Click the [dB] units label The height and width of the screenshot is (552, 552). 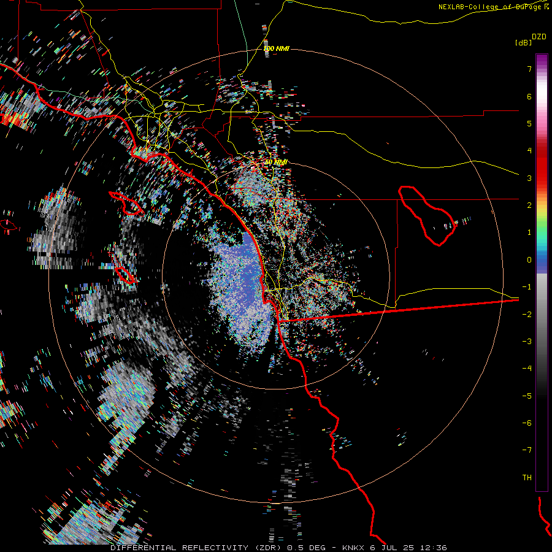[523, 42]
